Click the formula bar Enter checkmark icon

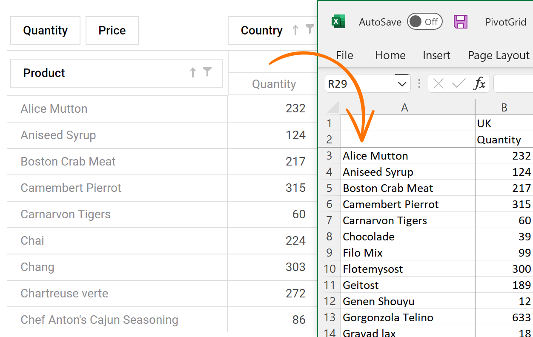click(458, 84)
